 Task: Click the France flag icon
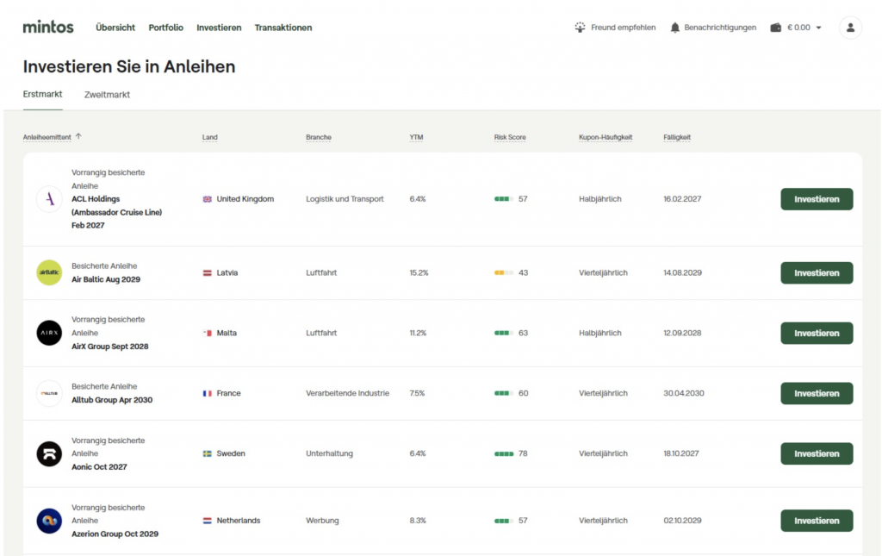pyautogui.click(x=207, y=393)
